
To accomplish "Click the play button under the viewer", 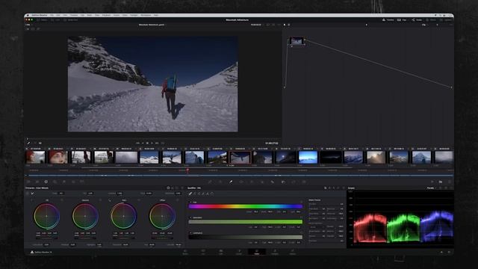I will [x=152, y=143].
